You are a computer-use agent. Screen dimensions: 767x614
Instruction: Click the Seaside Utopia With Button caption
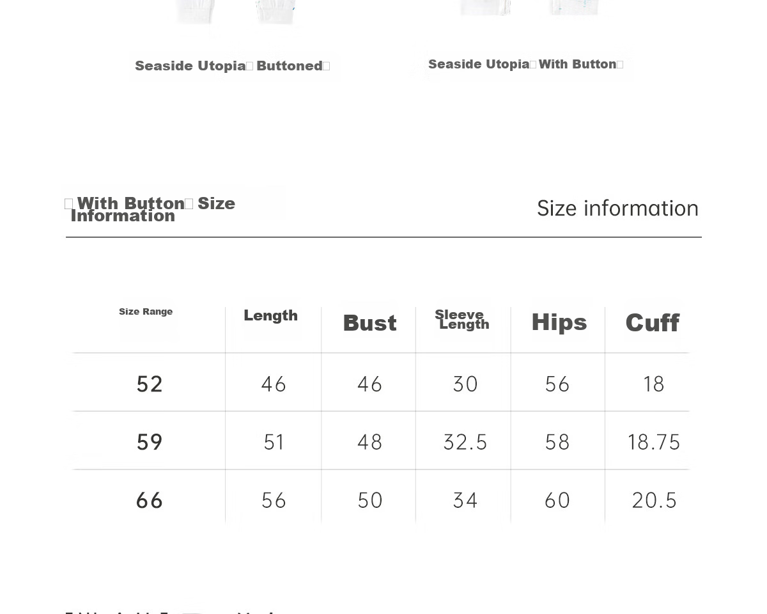pos(526,64)
